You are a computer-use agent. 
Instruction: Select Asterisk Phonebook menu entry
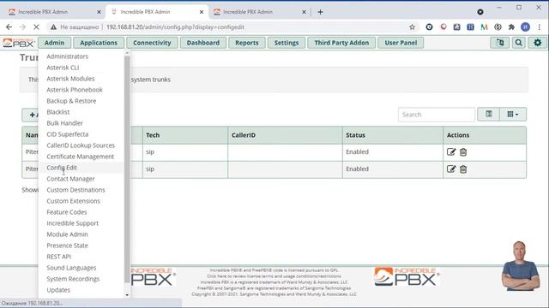tap(75, 90)
